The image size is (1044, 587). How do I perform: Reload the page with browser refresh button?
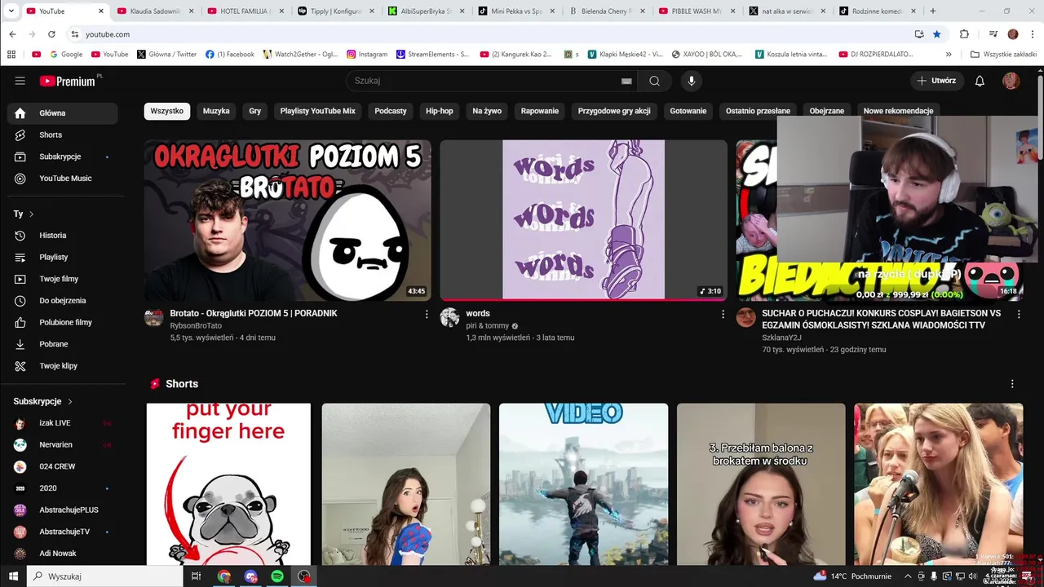tap(51, 34)
